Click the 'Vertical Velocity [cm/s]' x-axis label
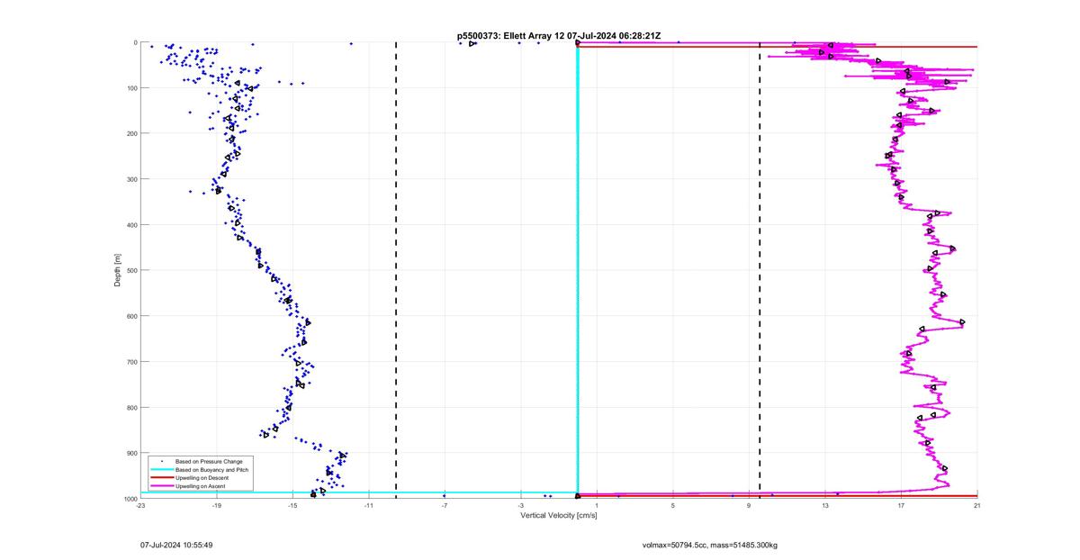The height and width of the screenshot is (560, 1080). point(558,516)
